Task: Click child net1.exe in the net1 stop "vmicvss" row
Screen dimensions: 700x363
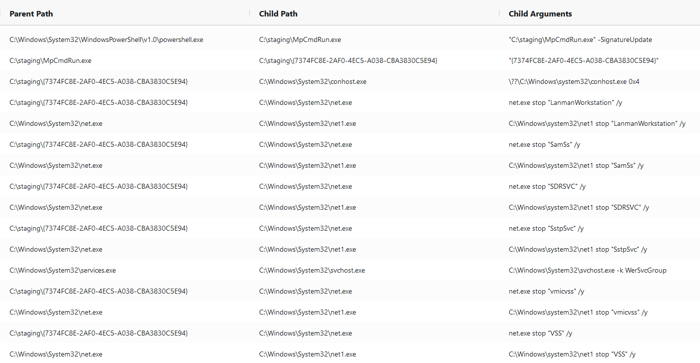Action: point(308,312)
